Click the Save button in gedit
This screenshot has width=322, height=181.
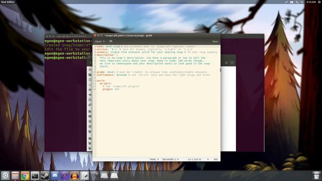pos(215,41)
